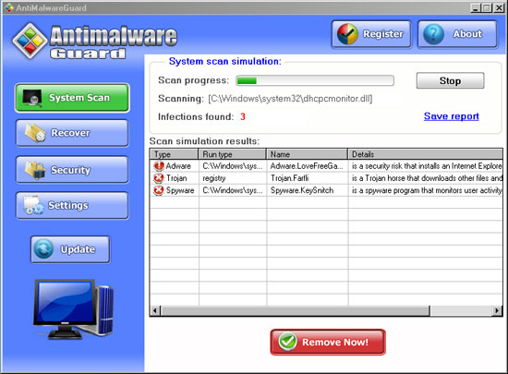Go to the Security section

[x=72, y=170]
